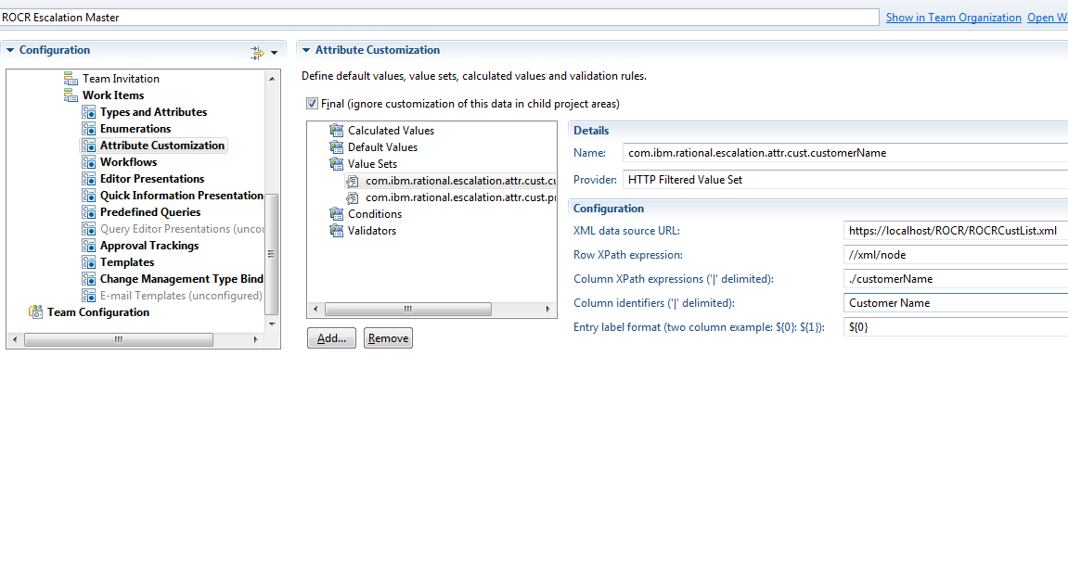This screenshot has height=584, width=1068.
Task: Click the XML data source URL field
Action: pos(956,231)
